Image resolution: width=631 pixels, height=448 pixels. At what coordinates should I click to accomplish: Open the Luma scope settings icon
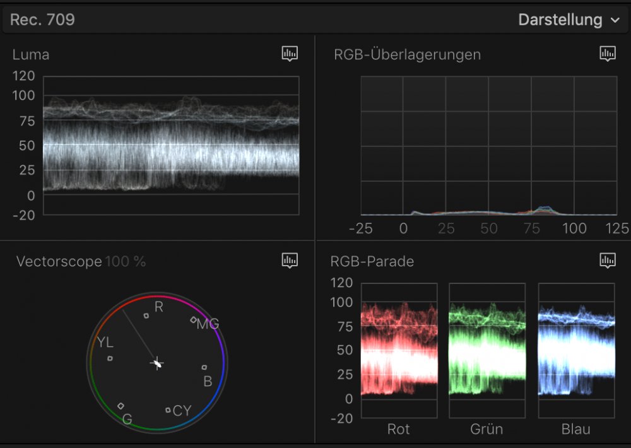[290, 54]
